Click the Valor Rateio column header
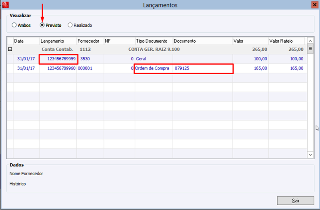 click(x=286, y=41)
